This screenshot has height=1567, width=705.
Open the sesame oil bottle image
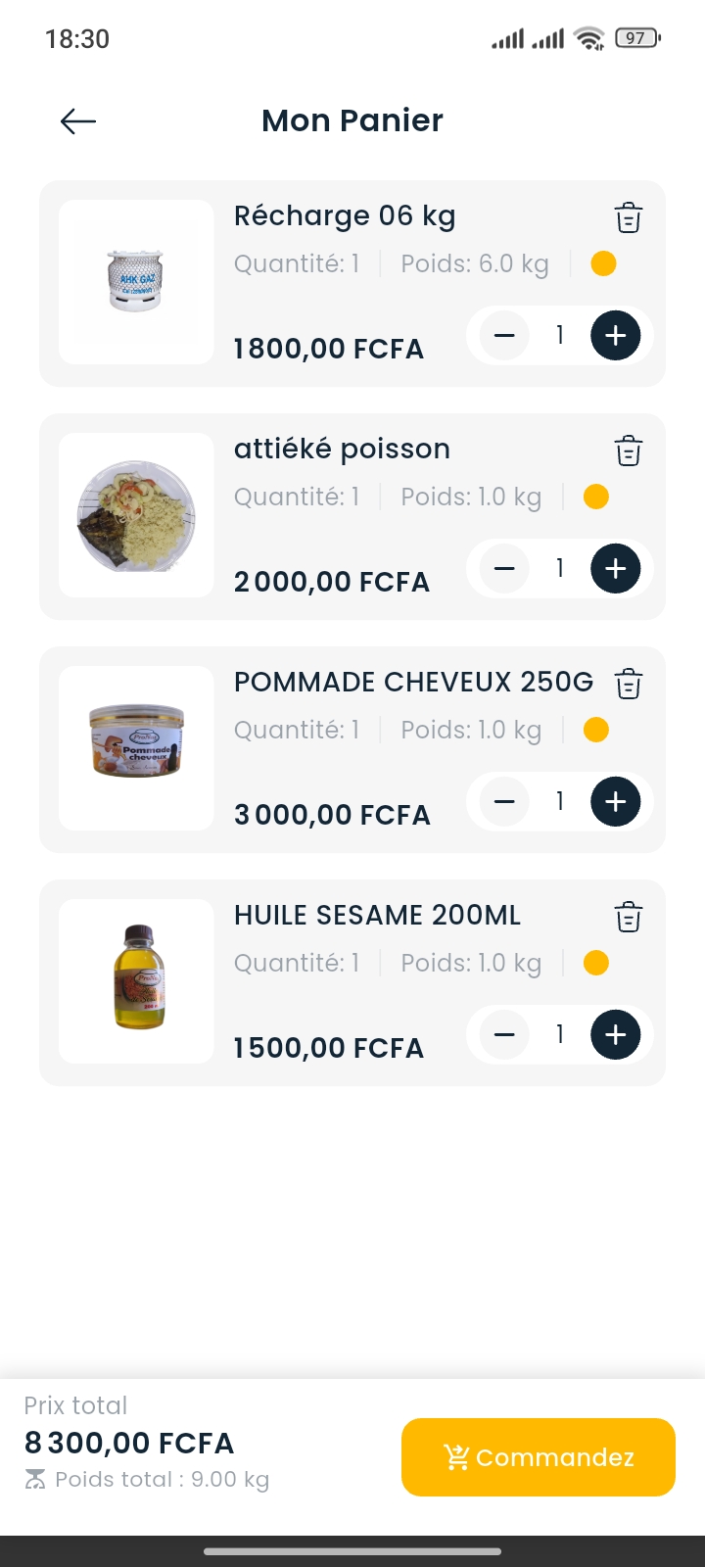point(136,981)
